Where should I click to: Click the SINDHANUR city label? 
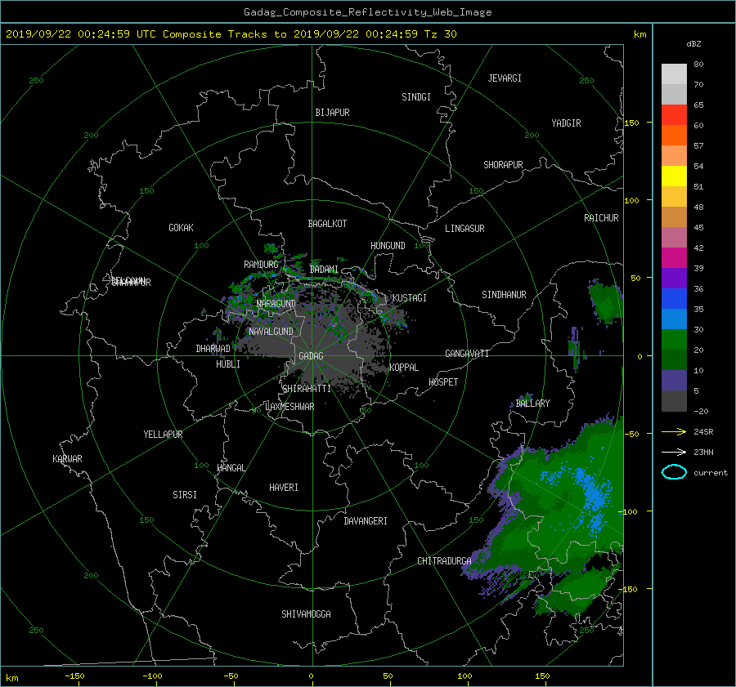coord(504,295)
